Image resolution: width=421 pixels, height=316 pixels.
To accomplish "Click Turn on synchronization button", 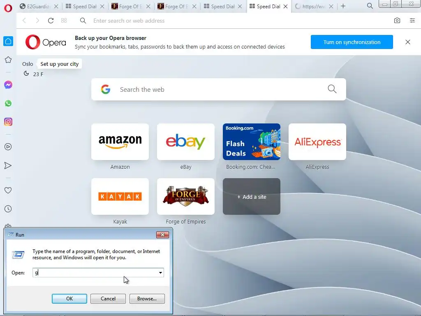I will pyautogui.click(x=352, y=42).
